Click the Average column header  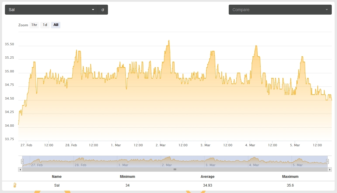tap(207, 177)
